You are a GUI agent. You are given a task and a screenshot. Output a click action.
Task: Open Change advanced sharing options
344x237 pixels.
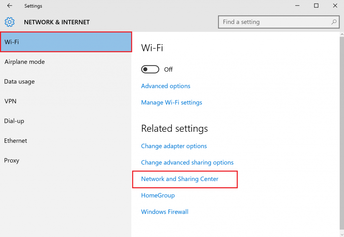tap(187, 162)
